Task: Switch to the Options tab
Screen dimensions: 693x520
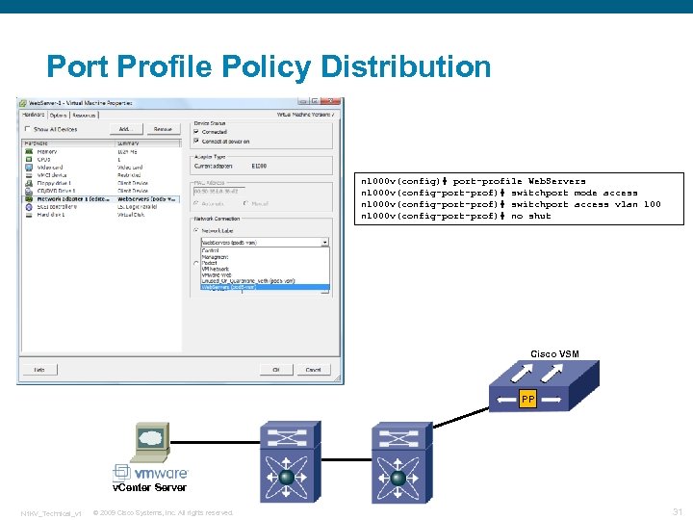Action: coord(59,115)
